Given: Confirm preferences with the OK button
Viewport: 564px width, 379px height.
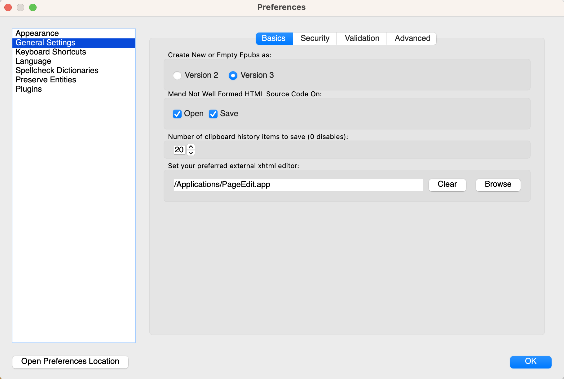Looking at the screenshot, I should click(530, 362).
